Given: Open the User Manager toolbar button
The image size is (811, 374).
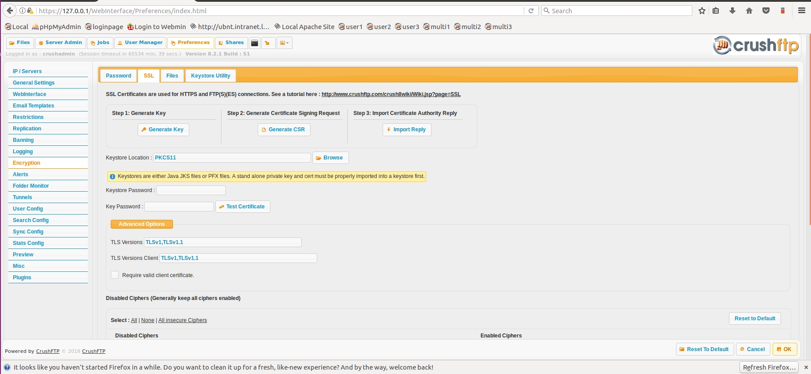Looking at the screenshot, I should [x=140, y=43].
